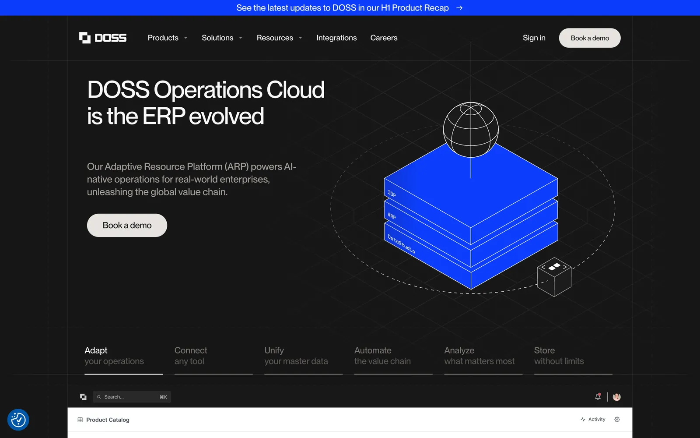Click the notification bell icon
The image size is (700, 438).
(x=598, y=397)
